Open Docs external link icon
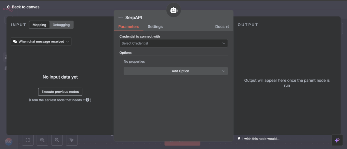The width and height of the screenshot is (347, 149). 227,27
